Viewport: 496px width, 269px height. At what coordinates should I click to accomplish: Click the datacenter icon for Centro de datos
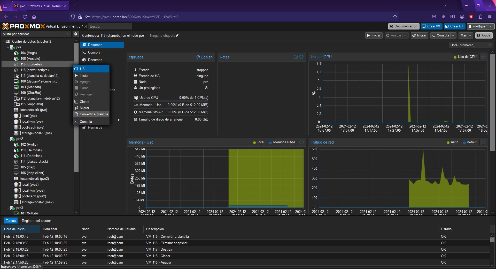(x=8, y=41)
